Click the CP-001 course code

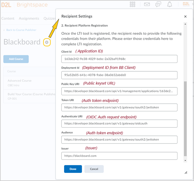click(x=12, y=99)
